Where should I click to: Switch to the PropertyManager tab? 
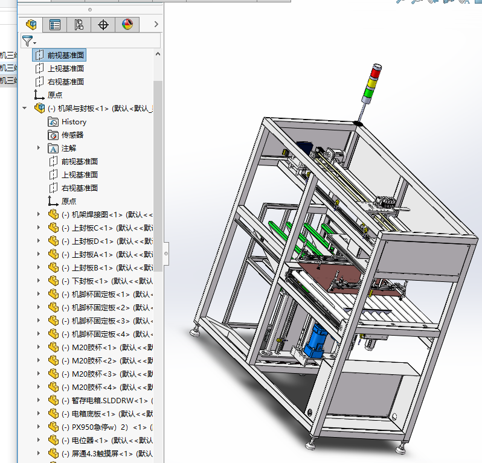pyautogui.click(x=55, y=25)
